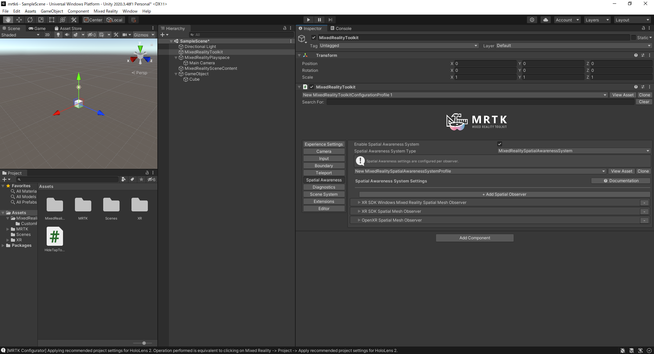Select the Move tool
This screenshot has height=354, width=654.
[x=19, y=20]
